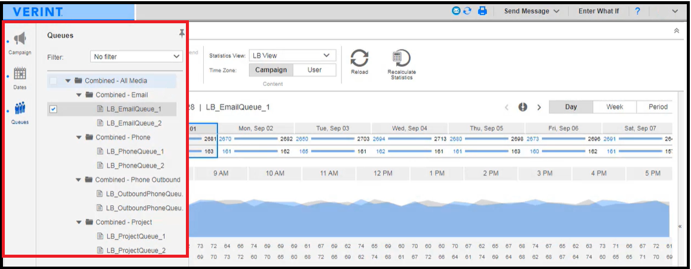
Task: Switch Time Zone to User
Action: pos(314,70)
